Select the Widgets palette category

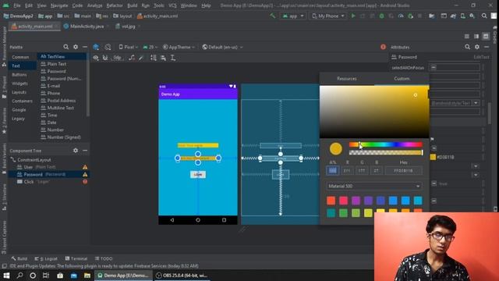click(19, 84)
